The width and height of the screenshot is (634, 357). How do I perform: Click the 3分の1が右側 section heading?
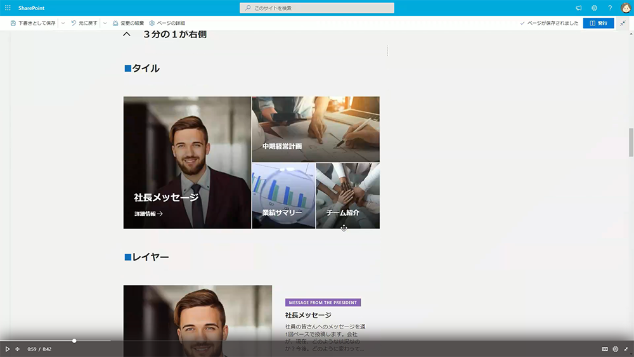[x=175, y=34]
